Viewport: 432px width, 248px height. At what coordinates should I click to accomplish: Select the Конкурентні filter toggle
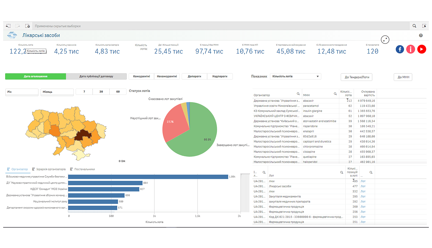click(141, 76)
